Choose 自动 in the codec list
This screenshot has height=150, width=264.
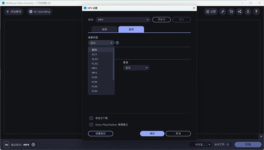(100, 50)
